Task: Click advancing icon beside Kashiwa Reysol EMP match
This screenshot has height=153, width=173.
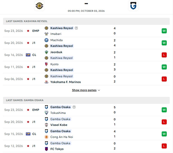Action: pyautogui.click(x=76, y=28)
